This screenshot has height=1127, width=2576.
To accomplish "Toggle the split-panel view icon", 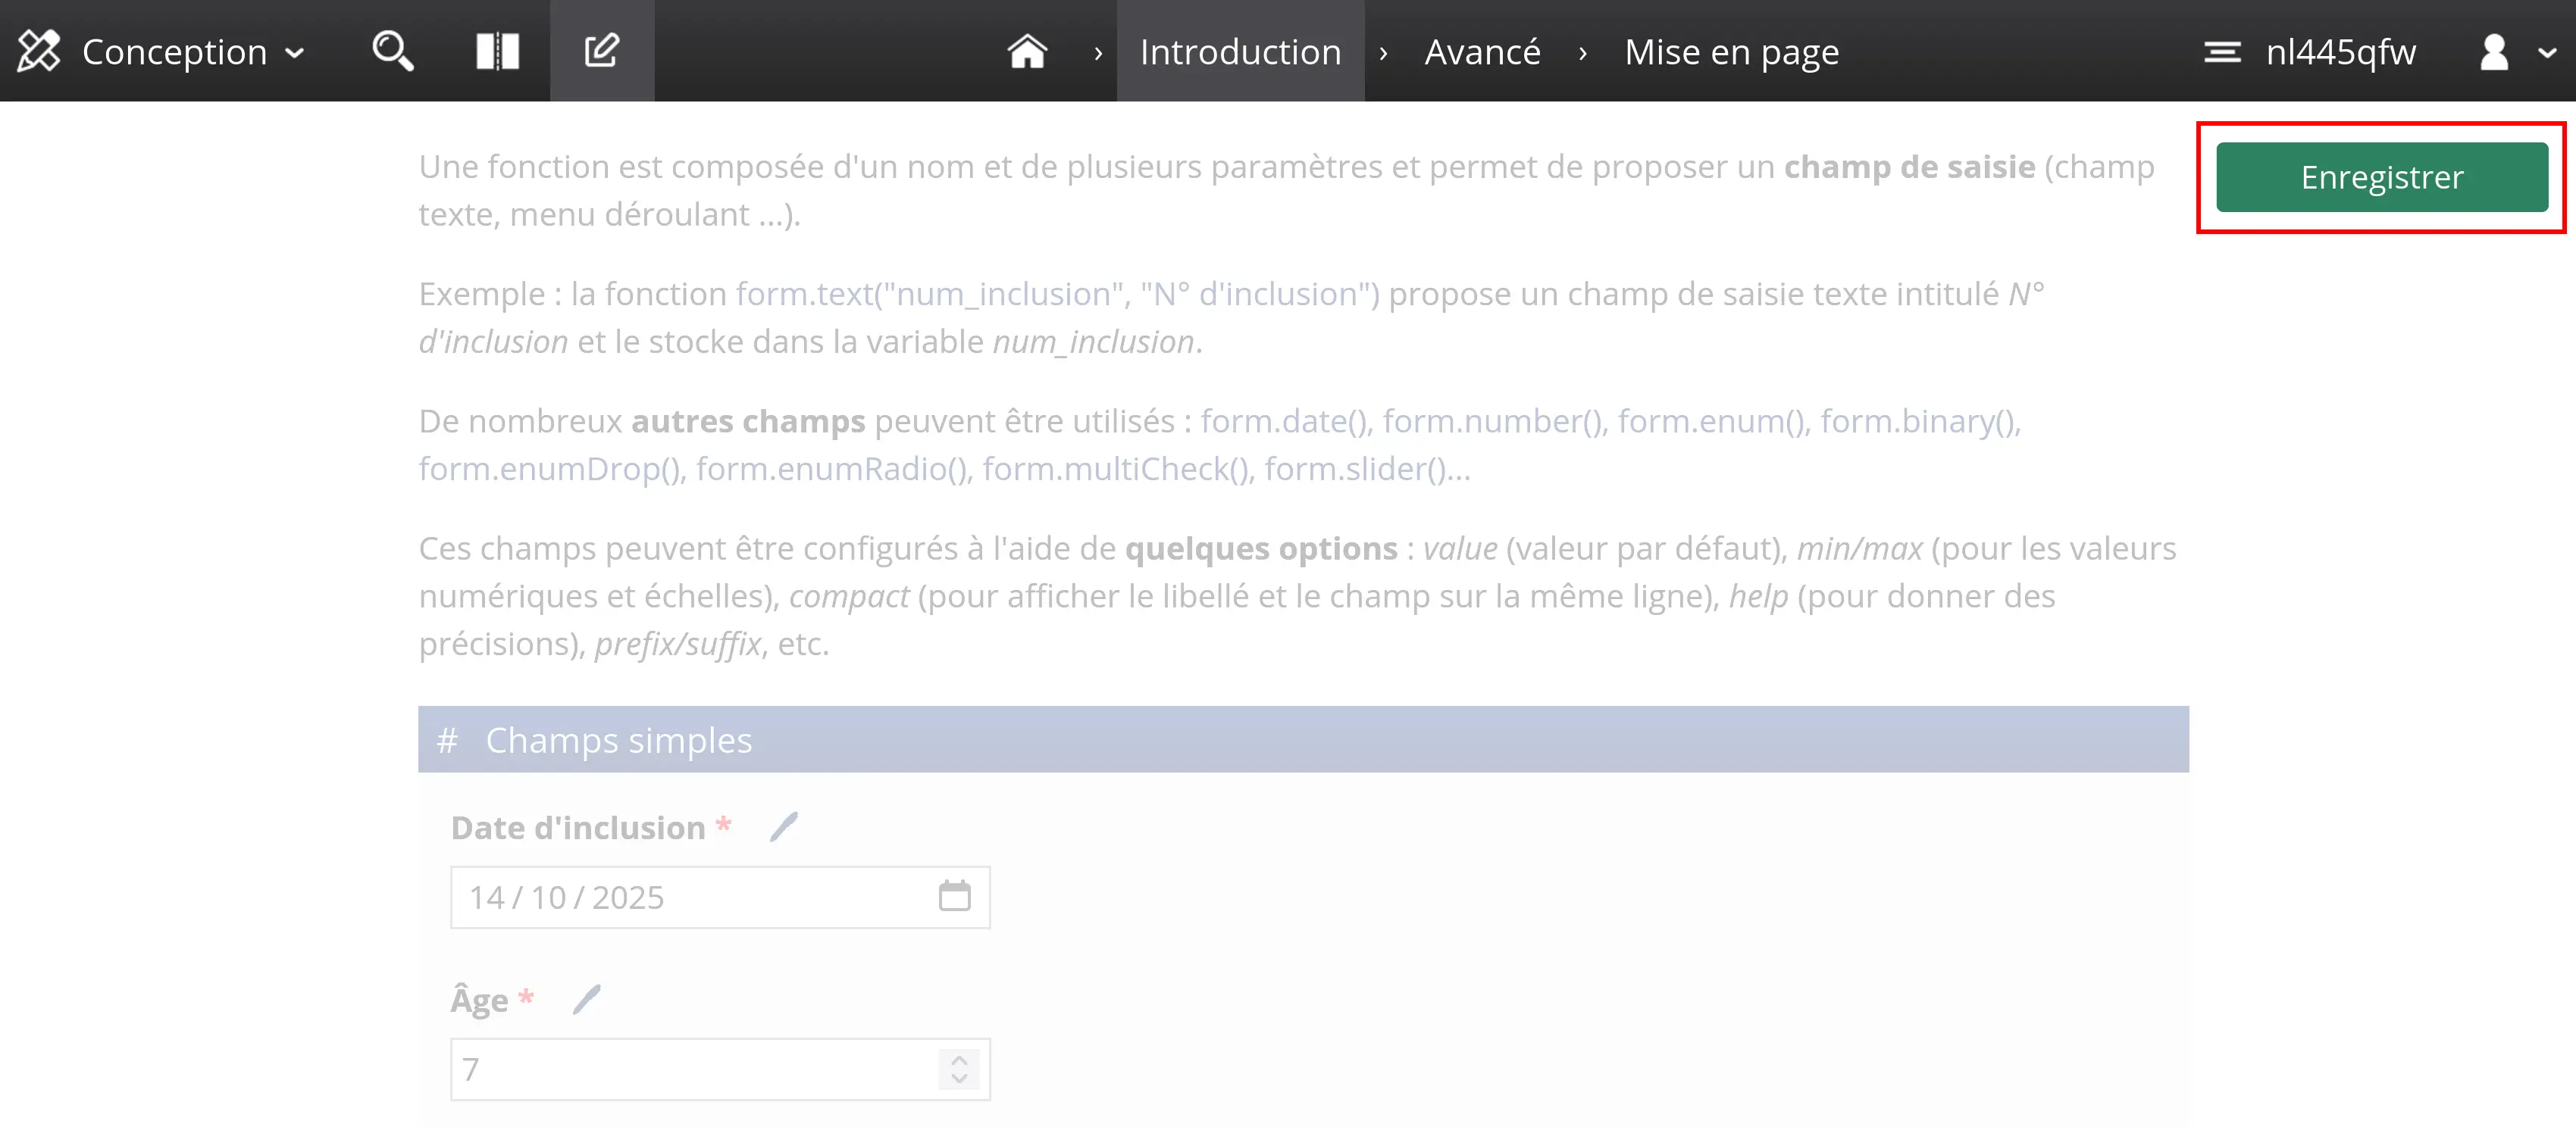I will [x=497, y=51].
